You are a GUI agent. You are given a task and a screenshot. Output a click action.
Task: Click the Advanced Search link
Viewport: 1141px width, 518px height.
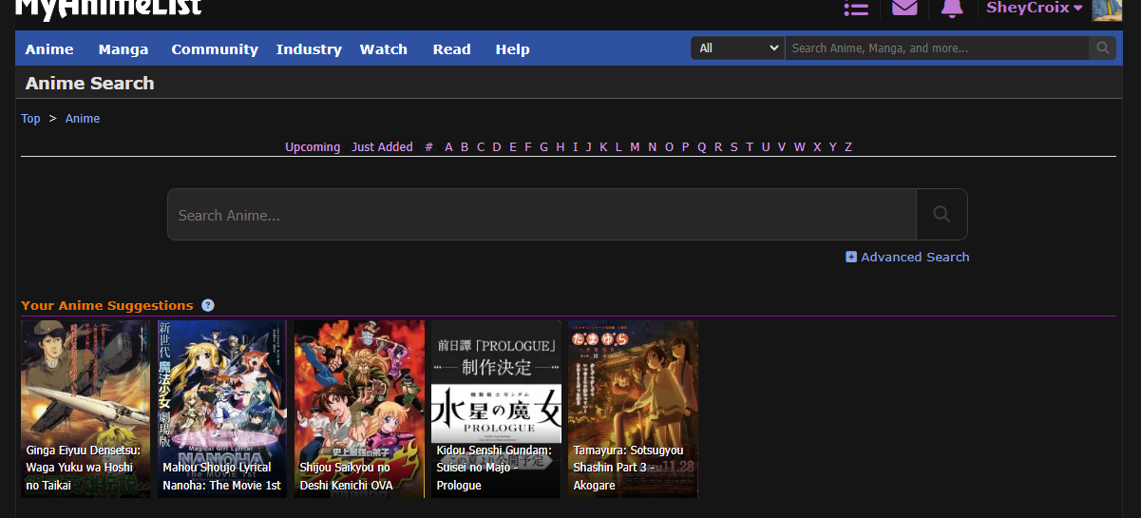click(x=915, y=257)
